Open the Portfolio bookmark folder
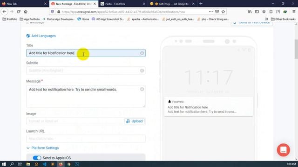298x167 pixels. (10, 19)
